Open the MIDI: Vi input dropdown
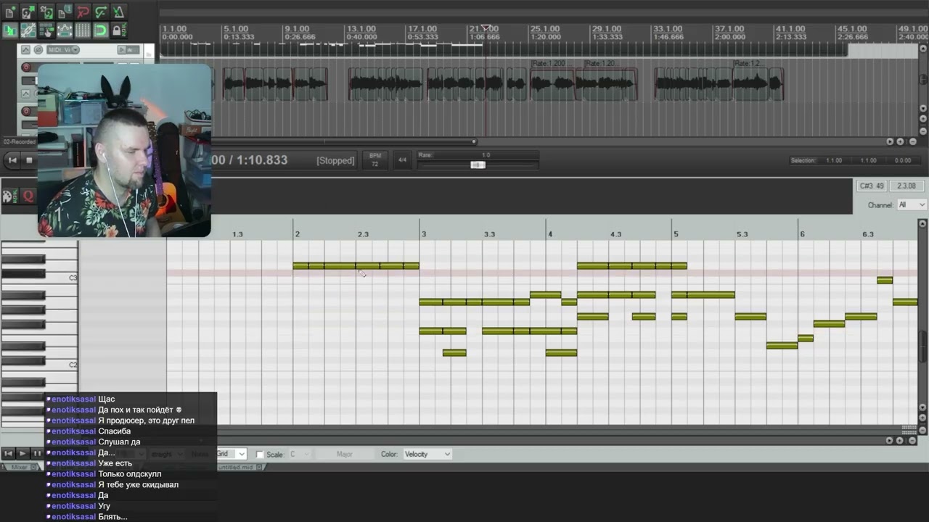This screenshot has height=522, width=929. (x=62, y=50)
